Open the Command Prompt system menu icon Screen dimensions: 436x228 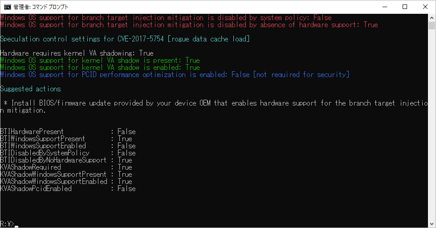click(7, 7)
